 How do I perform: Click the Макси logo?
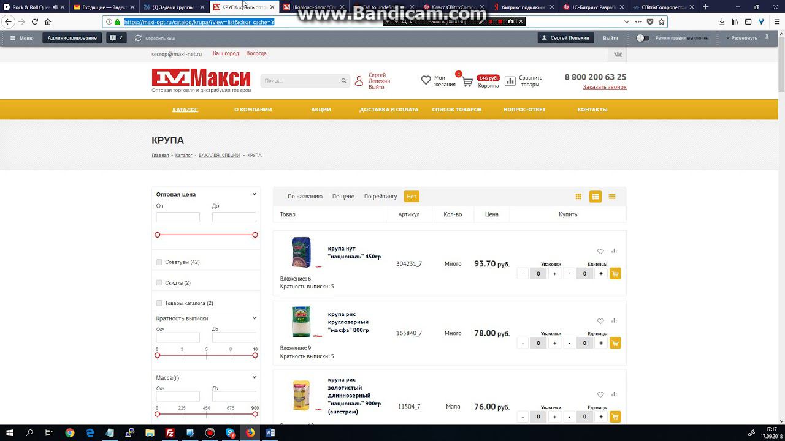pos(201,78)
